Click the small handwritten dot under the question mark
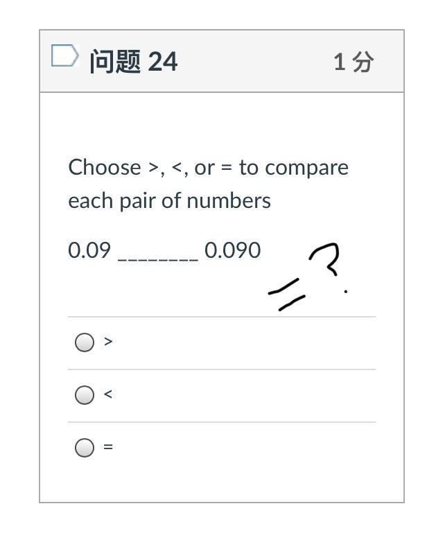The image size is (427, 540). click(346, 292)
